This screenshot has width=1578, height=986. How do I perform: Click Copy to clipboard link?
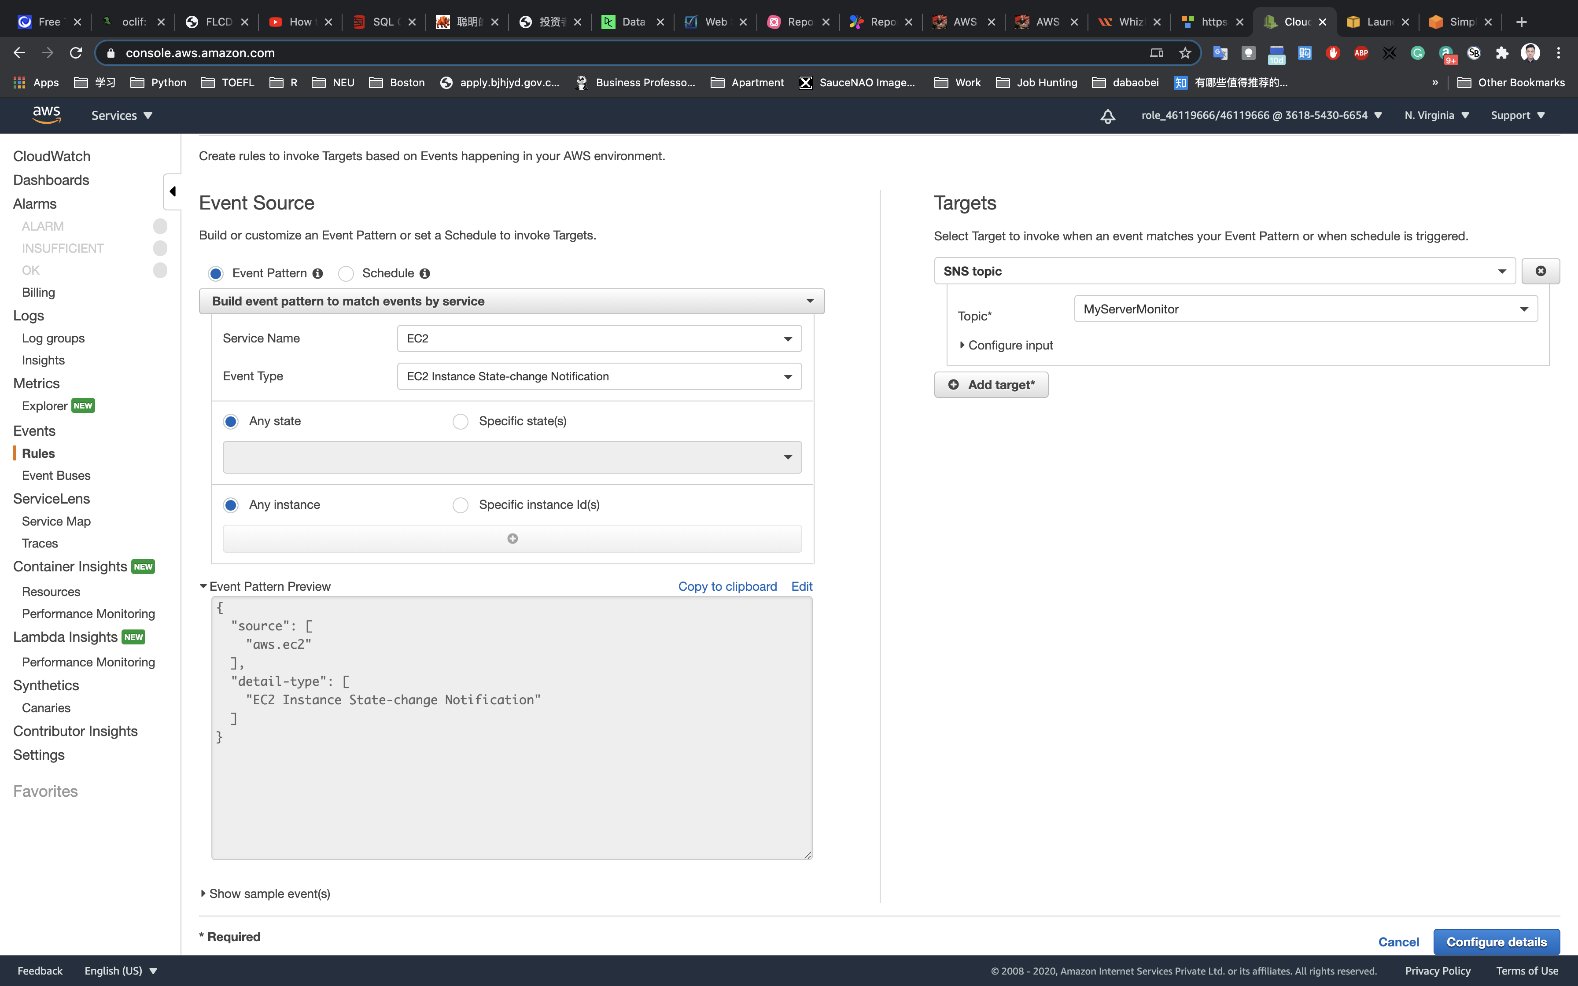[727, 586]
